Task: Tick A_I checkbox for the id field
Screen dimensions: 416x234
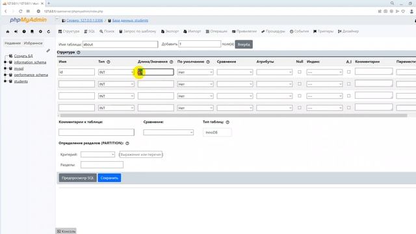Action: click(349, 72)
